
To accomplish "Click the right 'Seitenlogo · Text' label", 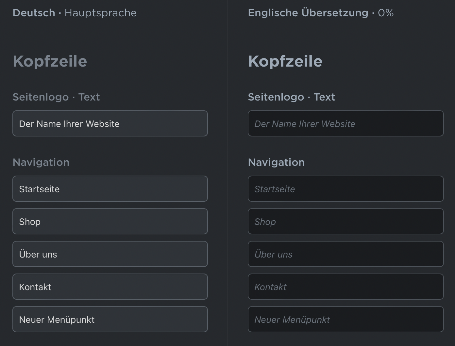I will (292, 97).
